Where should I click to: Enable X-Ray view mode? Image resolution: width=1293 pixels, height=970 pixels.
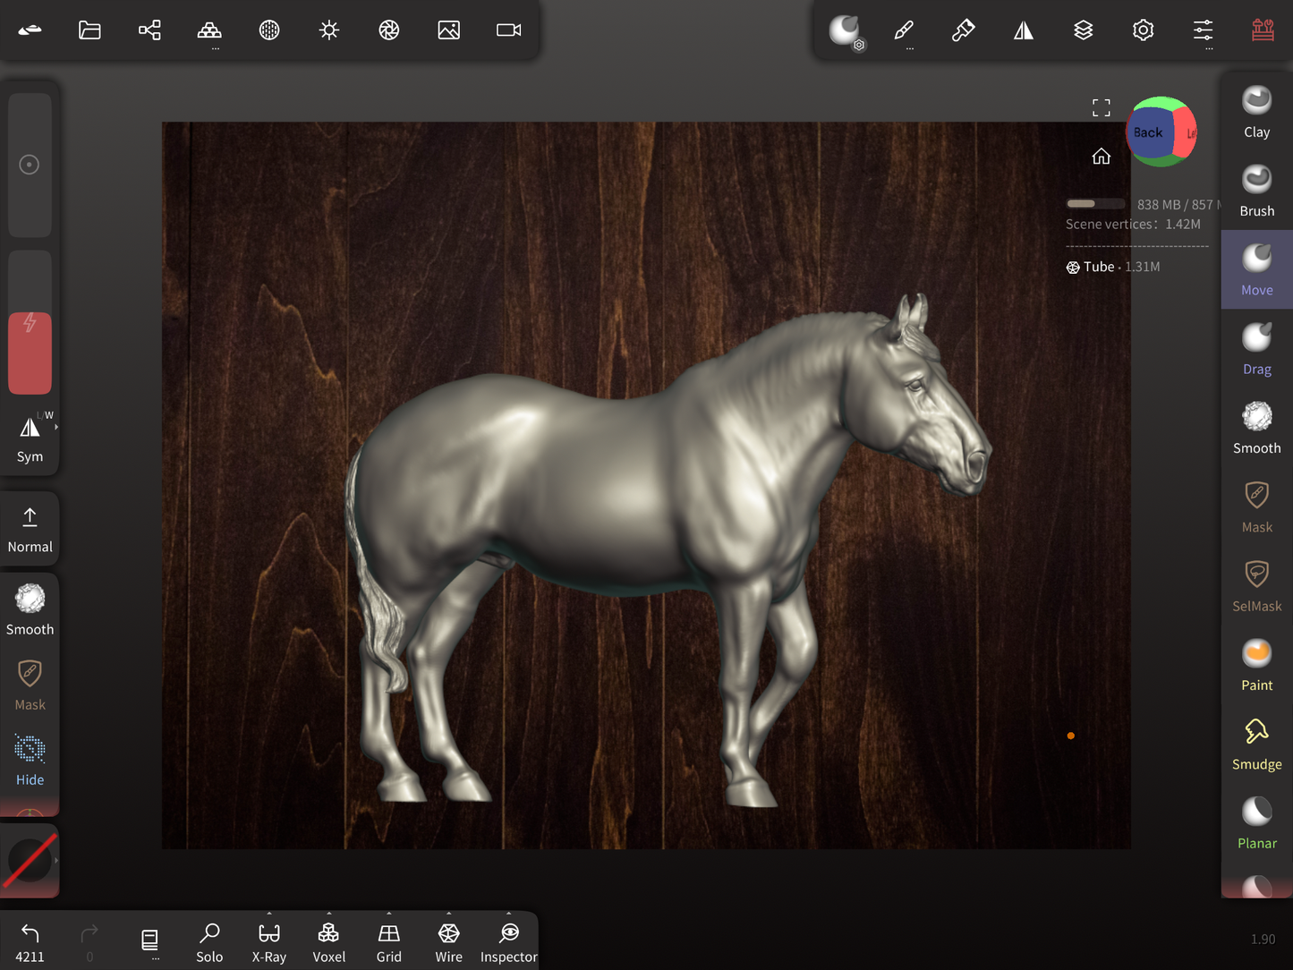[x=268, y=942]
